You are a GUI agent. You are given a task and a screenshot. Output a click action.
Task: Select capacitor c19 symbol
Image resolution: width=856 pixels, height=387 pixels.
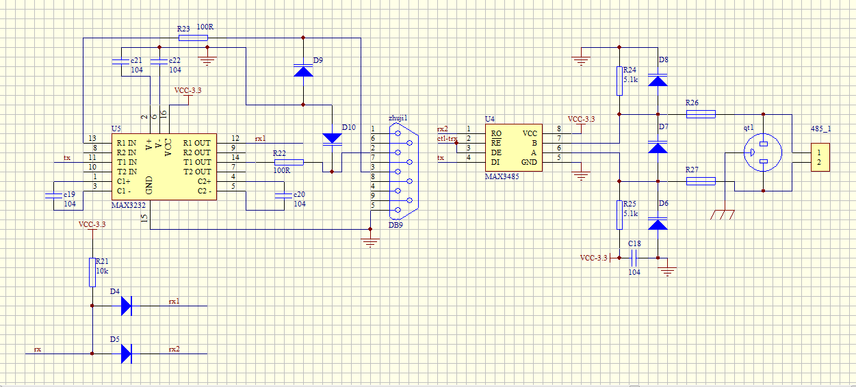click(53, 196)
